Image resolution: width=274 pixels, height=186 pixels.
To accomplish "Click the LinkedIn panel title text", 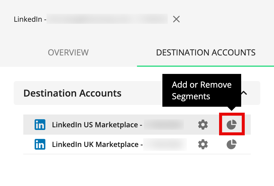I will pyautogui.click(x=30, y=19).
